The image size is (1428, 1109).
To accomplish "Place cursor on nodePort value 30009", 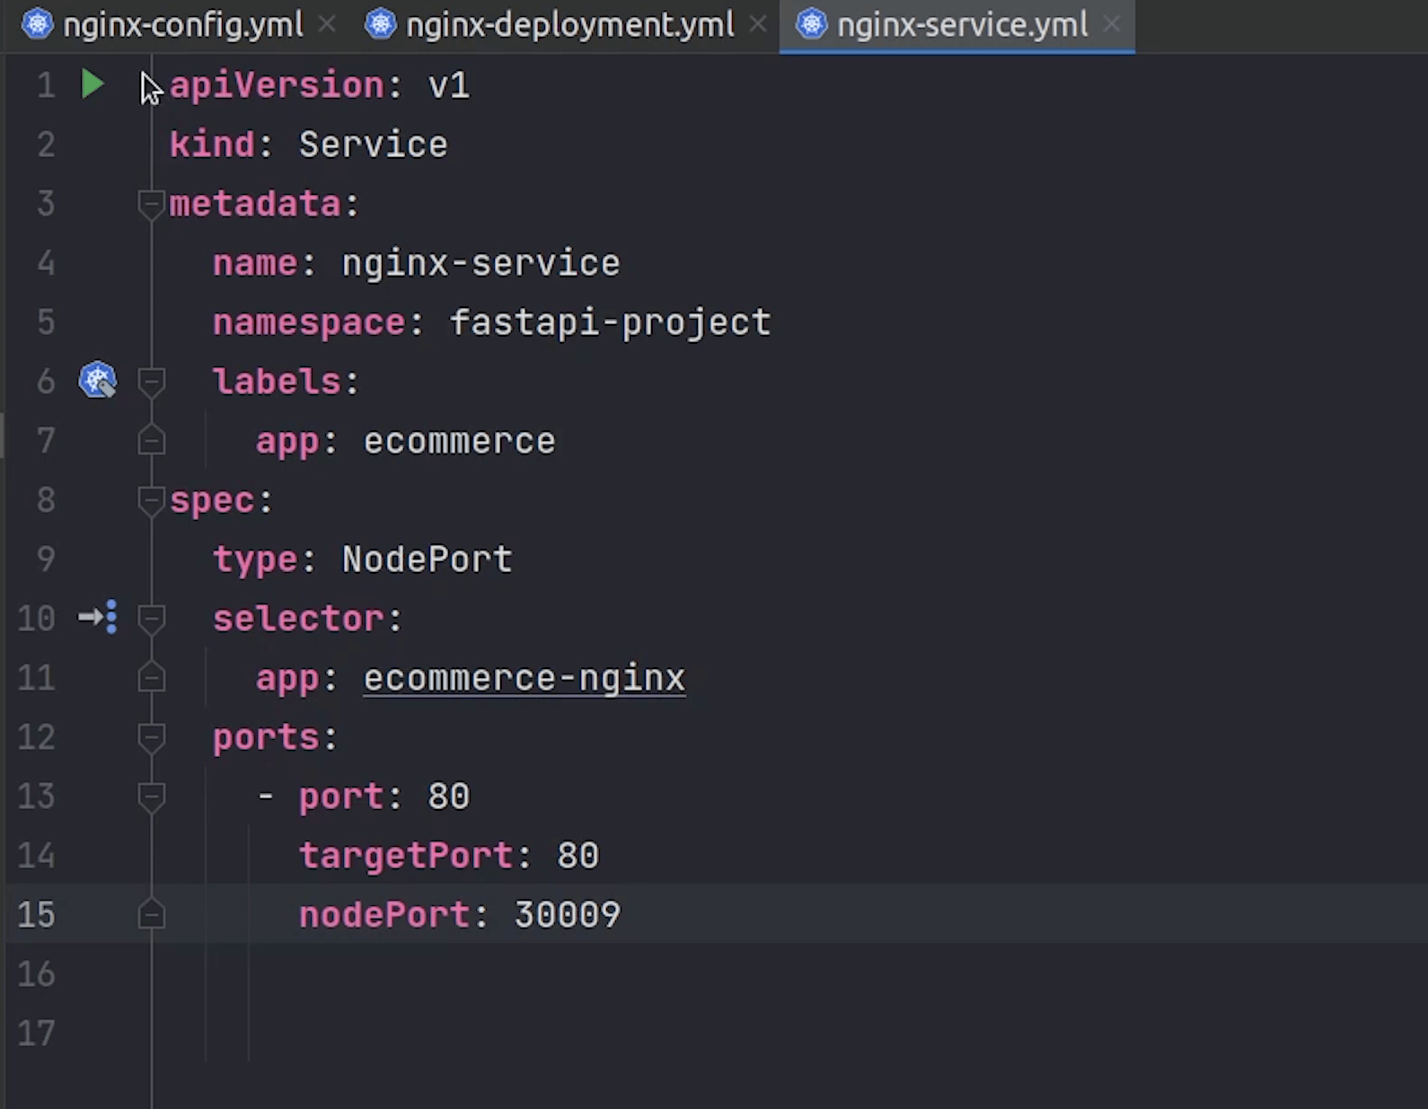I will [567, 915].
